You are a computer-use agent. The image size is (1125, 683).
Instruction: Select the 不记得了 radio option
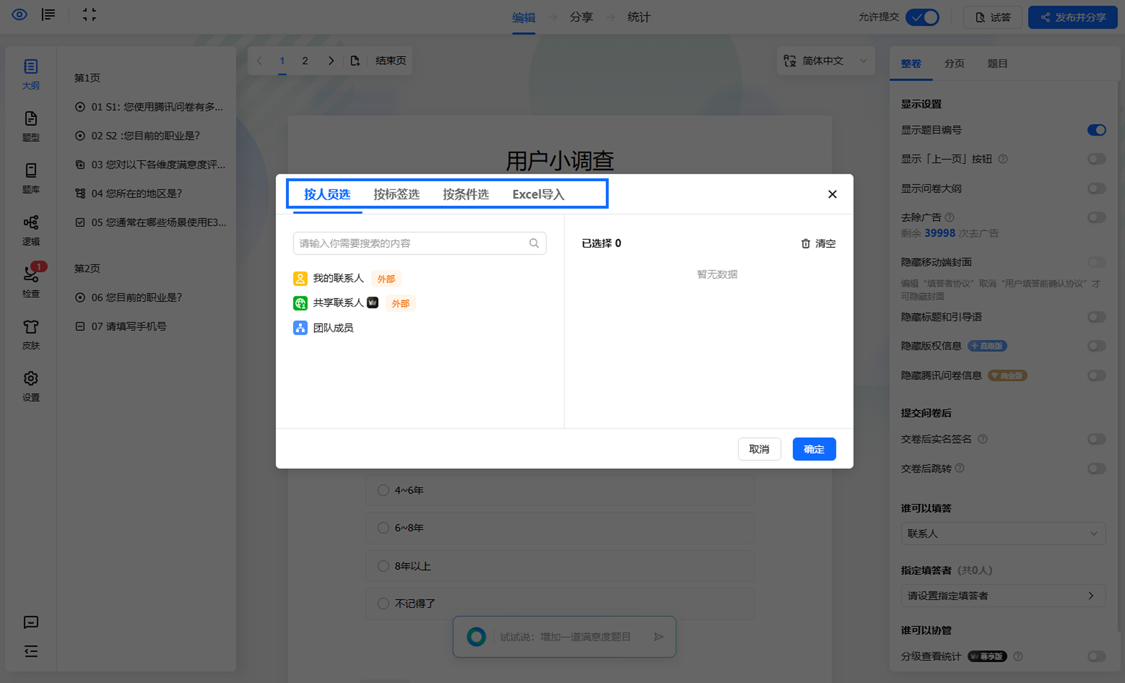(x=383, y=604)
